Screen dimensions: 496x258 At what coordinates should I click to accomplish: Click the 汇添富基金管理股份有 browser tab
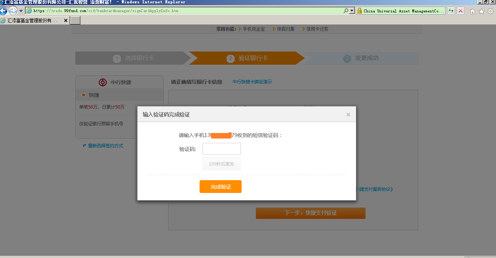[x=32, y=20]
